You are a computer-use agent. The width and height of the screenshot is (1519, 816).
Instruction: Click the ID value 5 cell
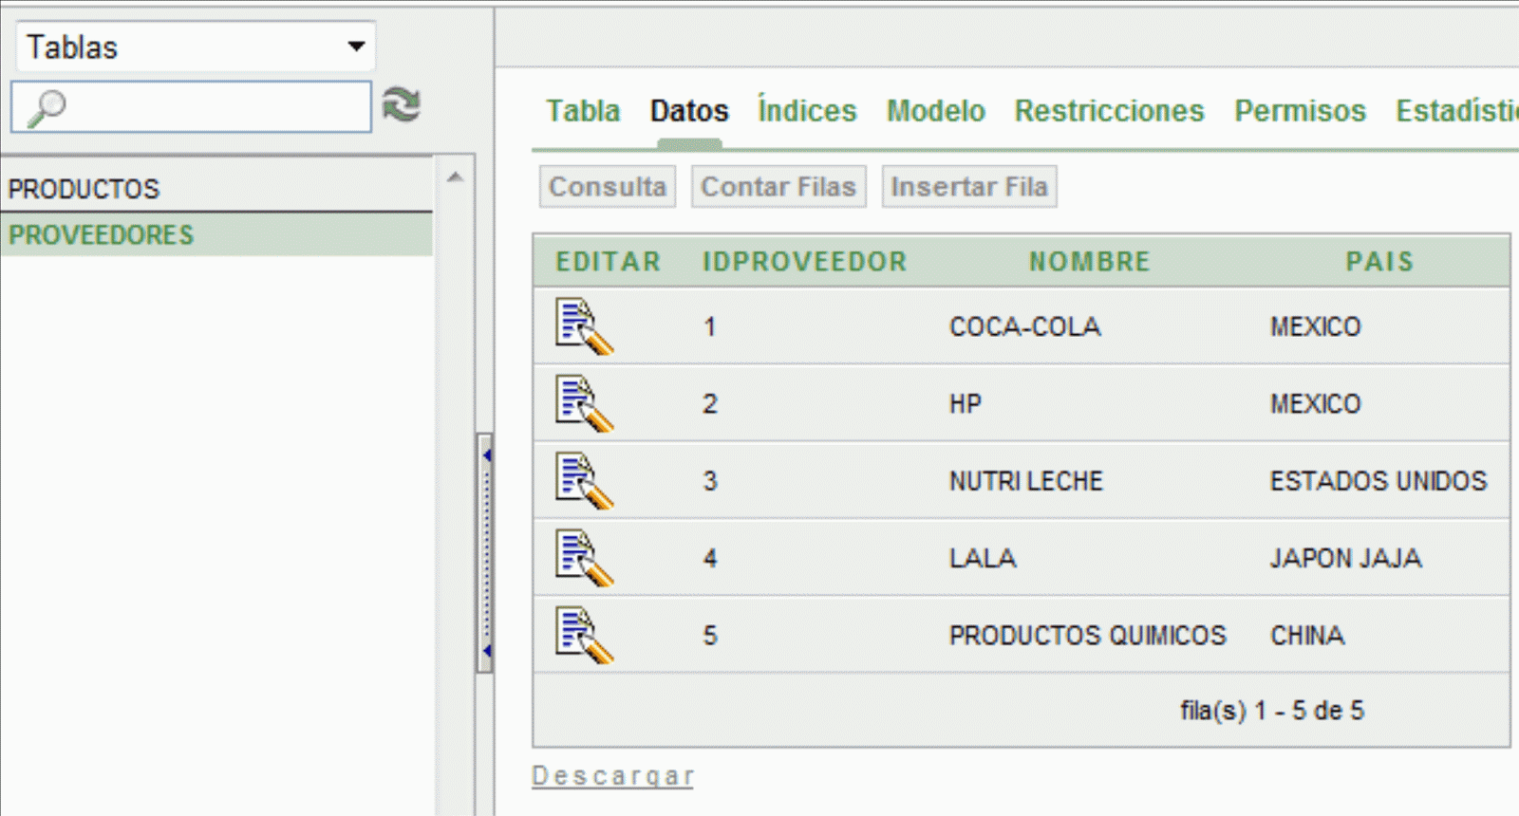710,635
